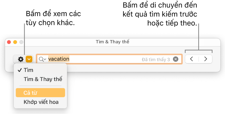Click inside the search text field

104,59
